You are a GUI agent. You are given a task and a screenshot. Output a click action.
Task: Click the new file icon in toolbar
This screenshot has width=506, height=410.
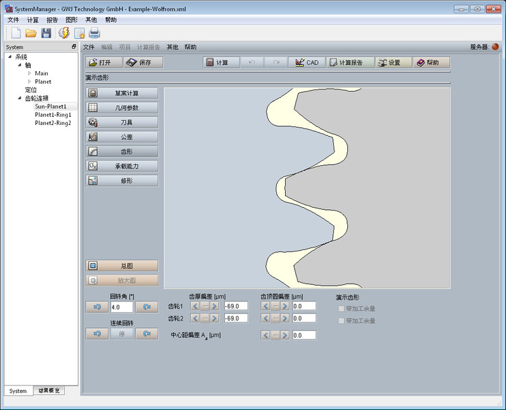[15, 33]
